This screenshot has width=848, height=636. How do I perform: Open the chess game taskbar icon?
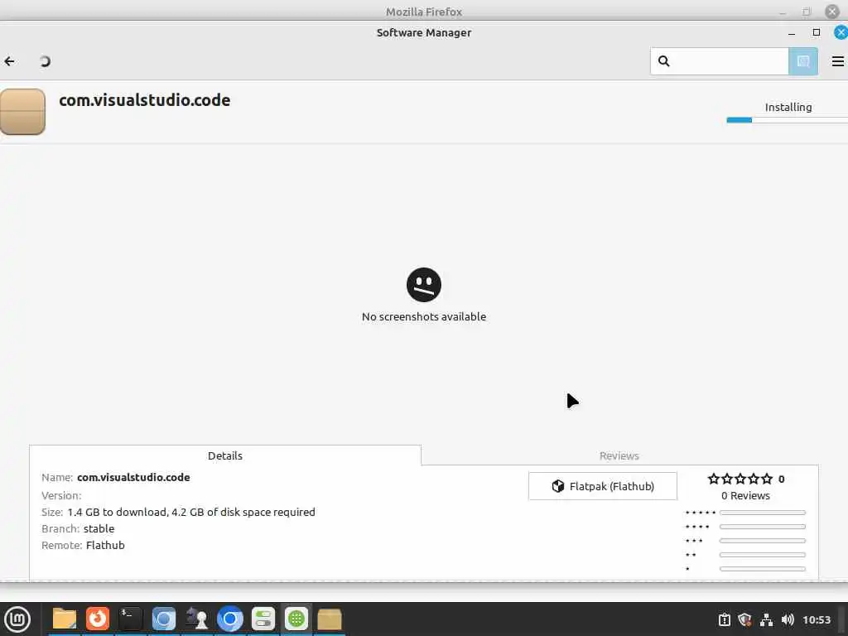[196, 619]
